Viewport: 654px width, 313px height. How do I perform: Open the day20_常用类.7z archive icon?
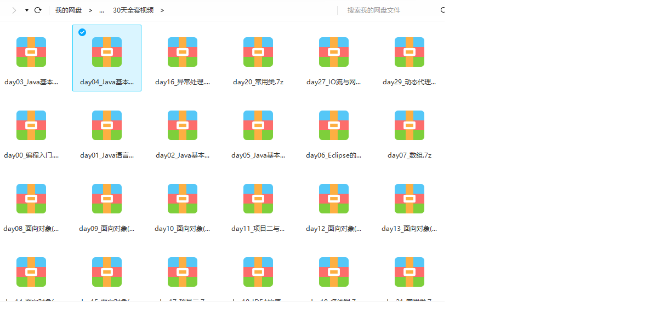click(258, 52)
